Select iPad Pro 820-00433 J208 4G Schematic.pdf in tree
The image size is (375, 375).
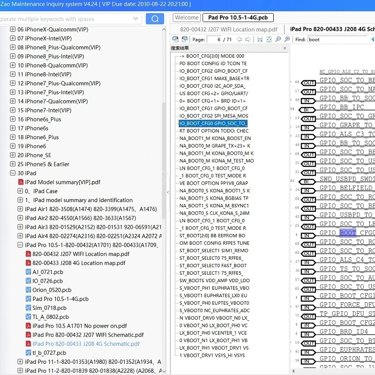pyautogui.click(x=86, y=344)
